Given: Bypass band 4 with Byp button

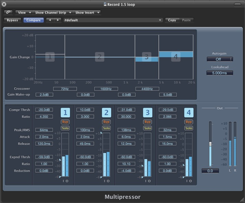Looking at the screenshot, I should 189,122.
